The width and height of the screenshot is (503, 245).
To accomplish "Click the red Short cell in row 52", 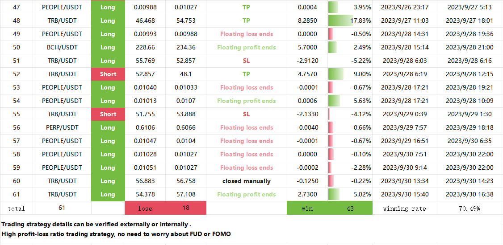I will [x=108, y=74].
